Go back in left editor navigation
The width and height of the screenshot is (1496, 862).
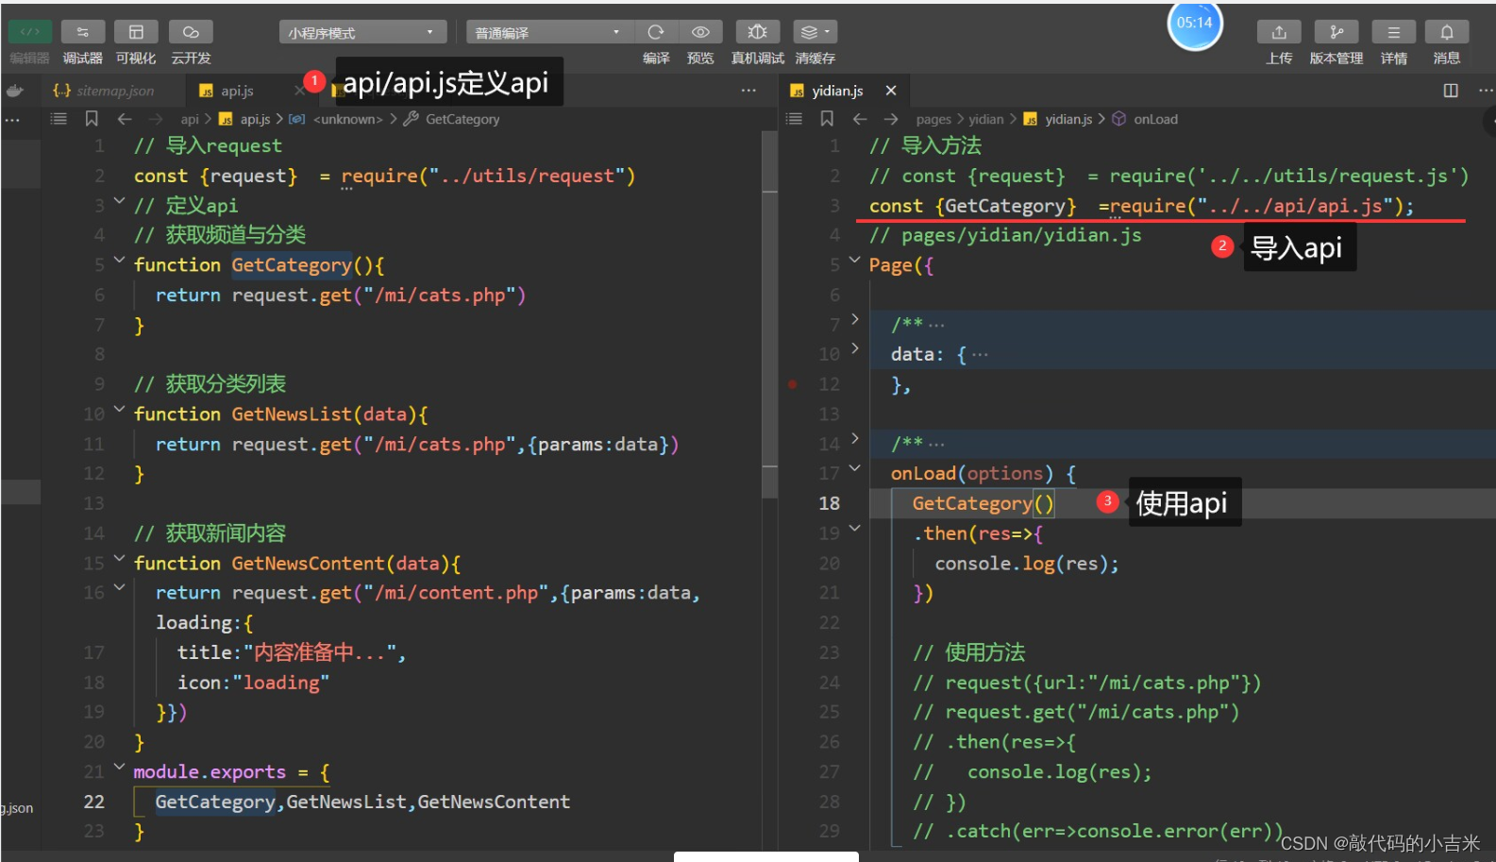pyautogui.click(x=125, y=119)
